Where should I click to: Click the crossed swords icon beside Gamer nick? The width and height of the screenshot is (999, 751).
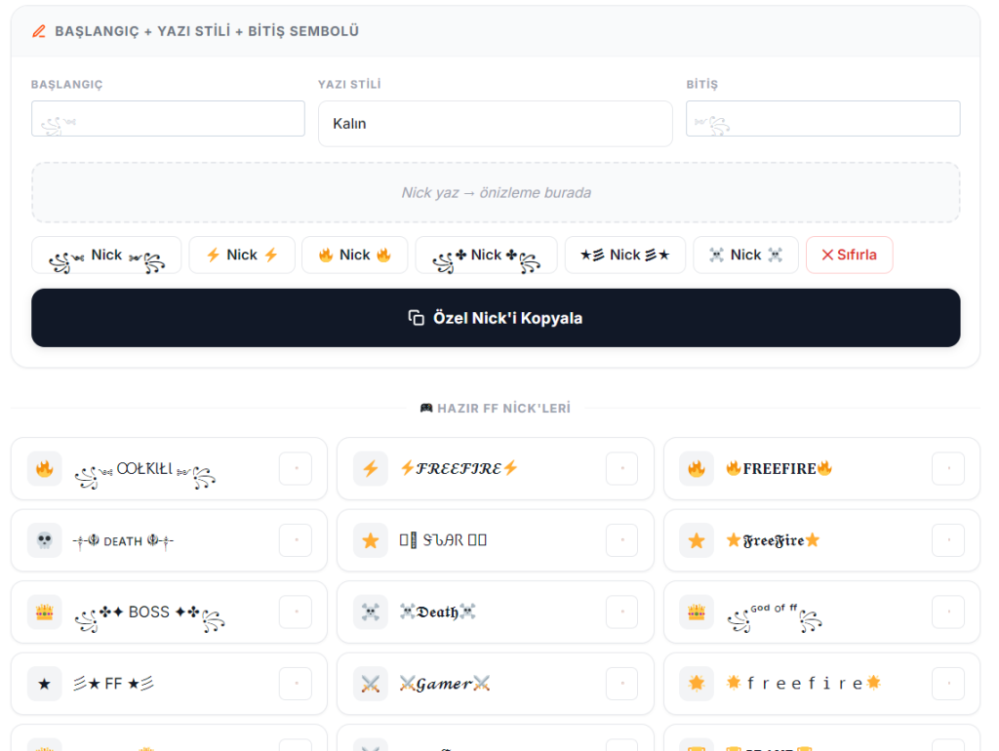371,684
